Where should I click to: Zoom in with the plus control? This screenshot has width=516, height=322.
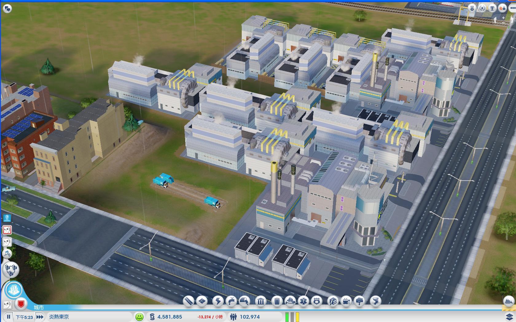(503, 18)
